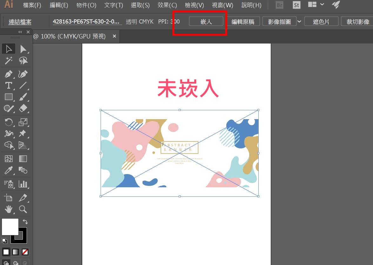Swap fill and stroke colors

(25, 222)
